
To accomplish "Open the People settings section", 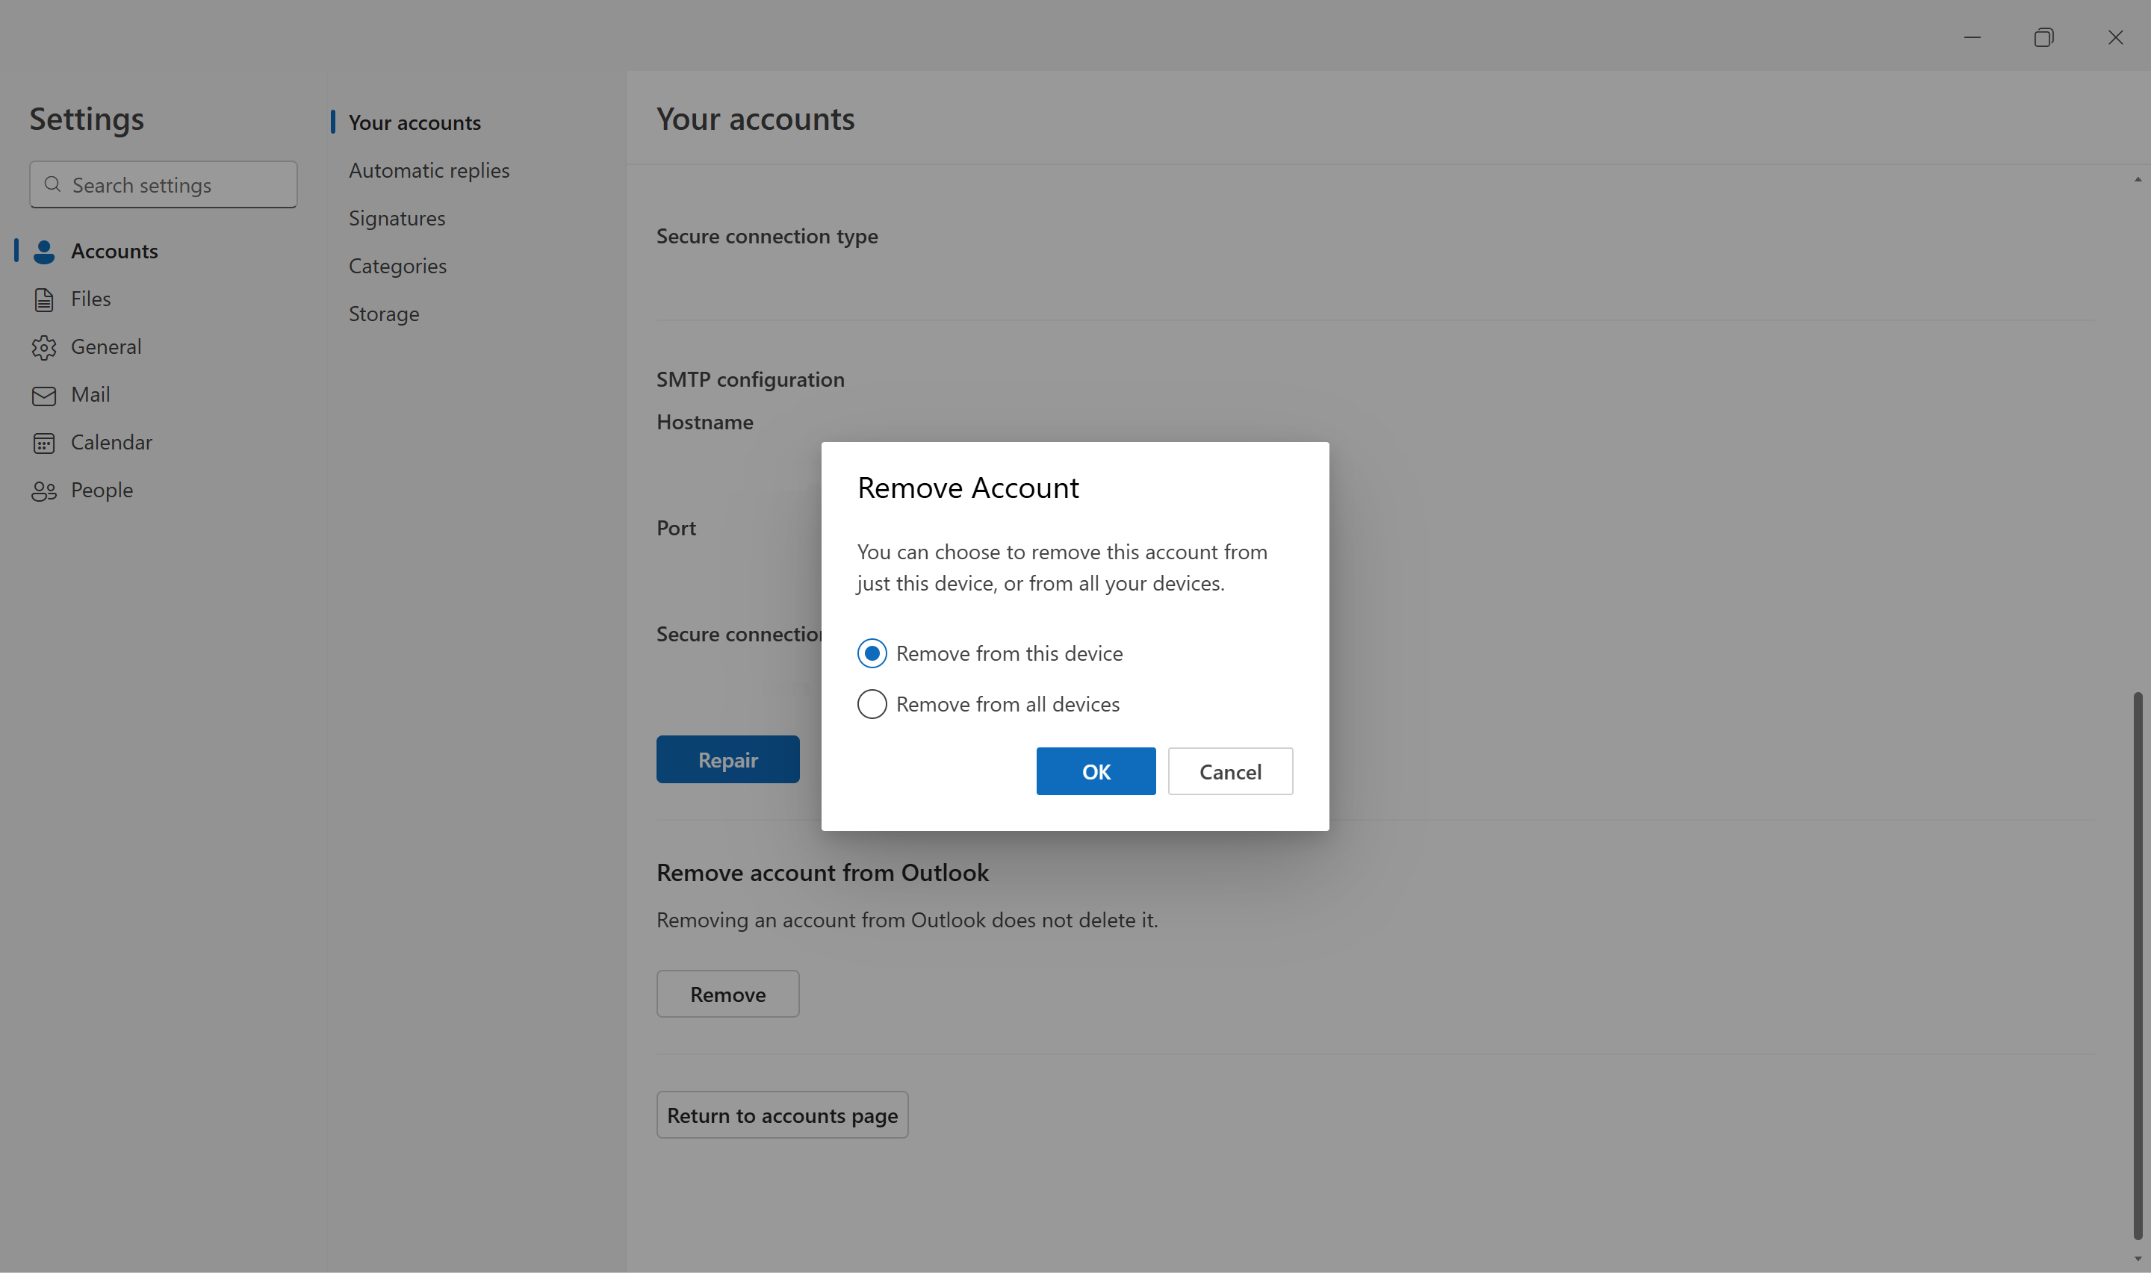I will coord(163,491).
